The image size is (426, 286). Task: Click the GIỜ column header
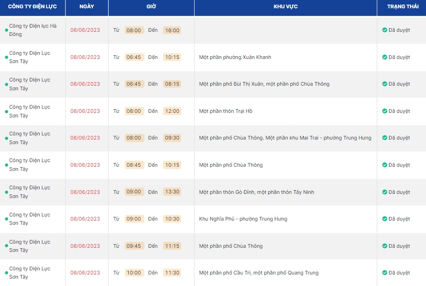click(x=151, y=6)
